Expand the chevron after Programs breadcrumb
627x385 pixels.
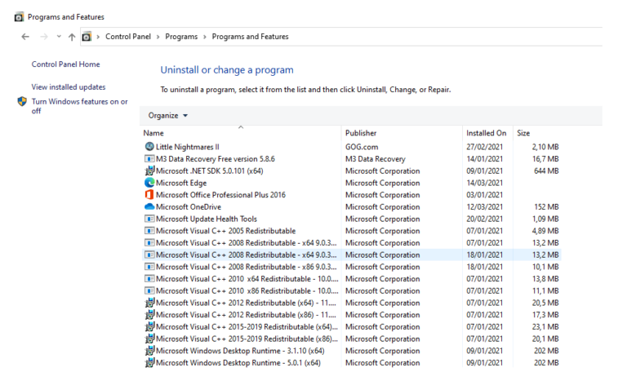click(x=205, y=37)
